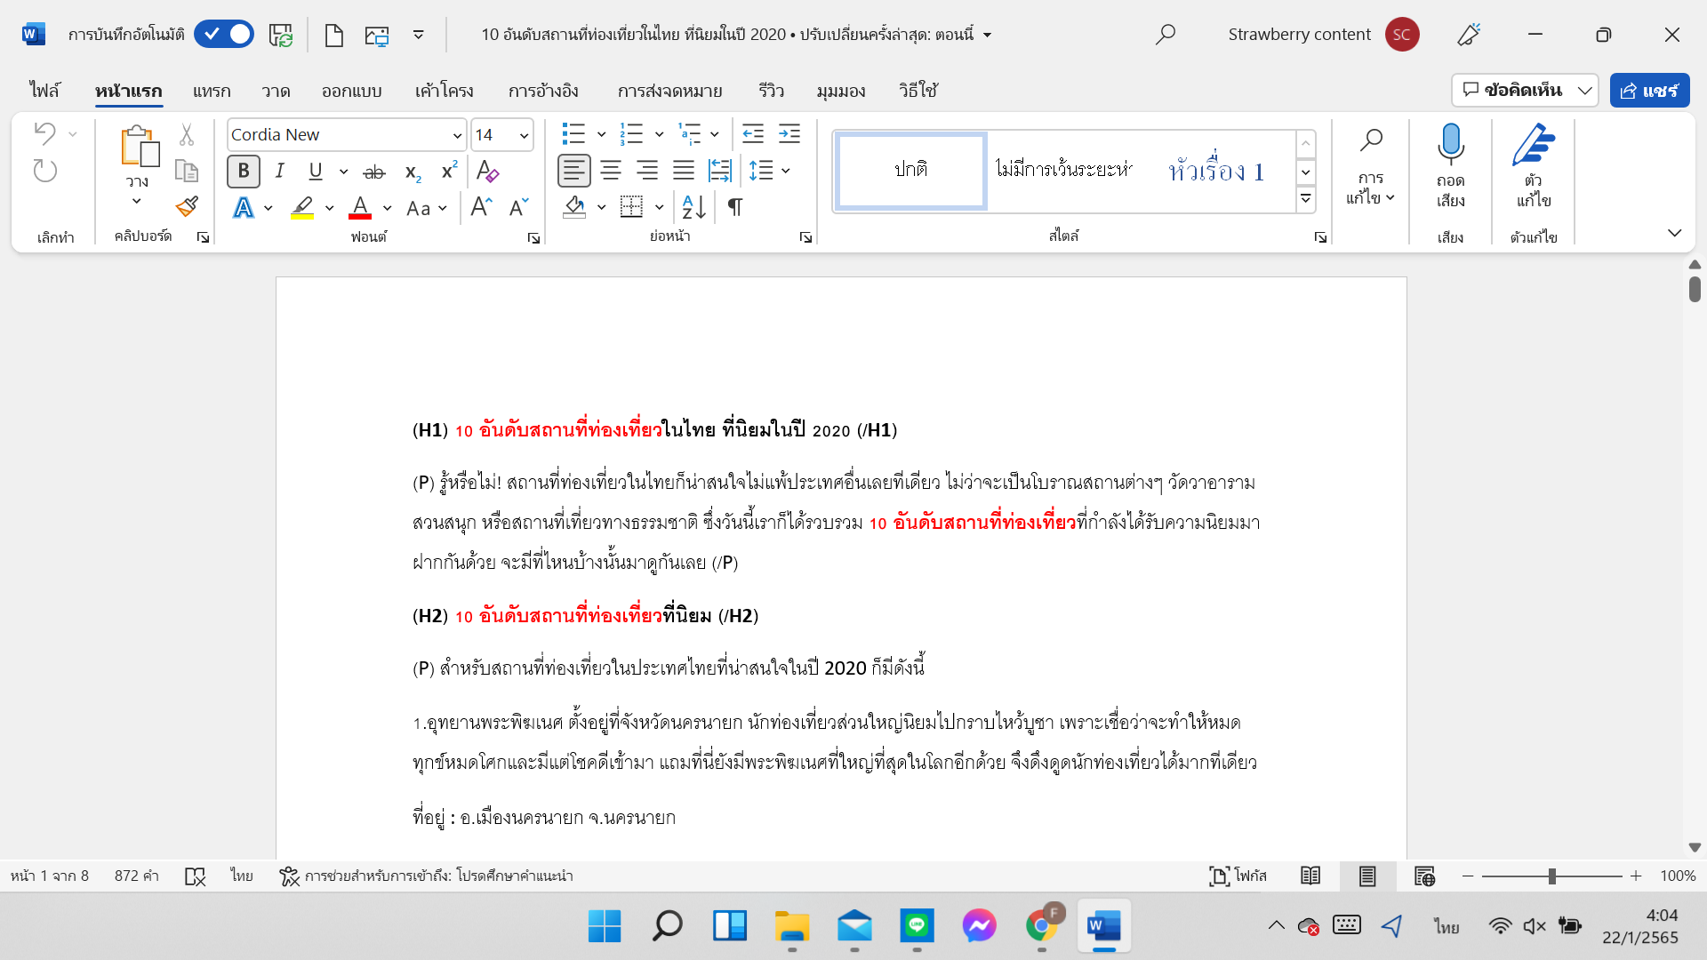Click the search magnifier in title bar
This screenshot has height=960, width=1707.
click(1165, 35)
